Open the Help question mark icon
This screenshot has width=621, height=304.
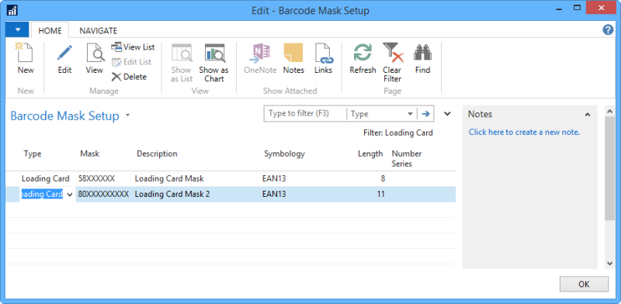(x=608, y=30)
